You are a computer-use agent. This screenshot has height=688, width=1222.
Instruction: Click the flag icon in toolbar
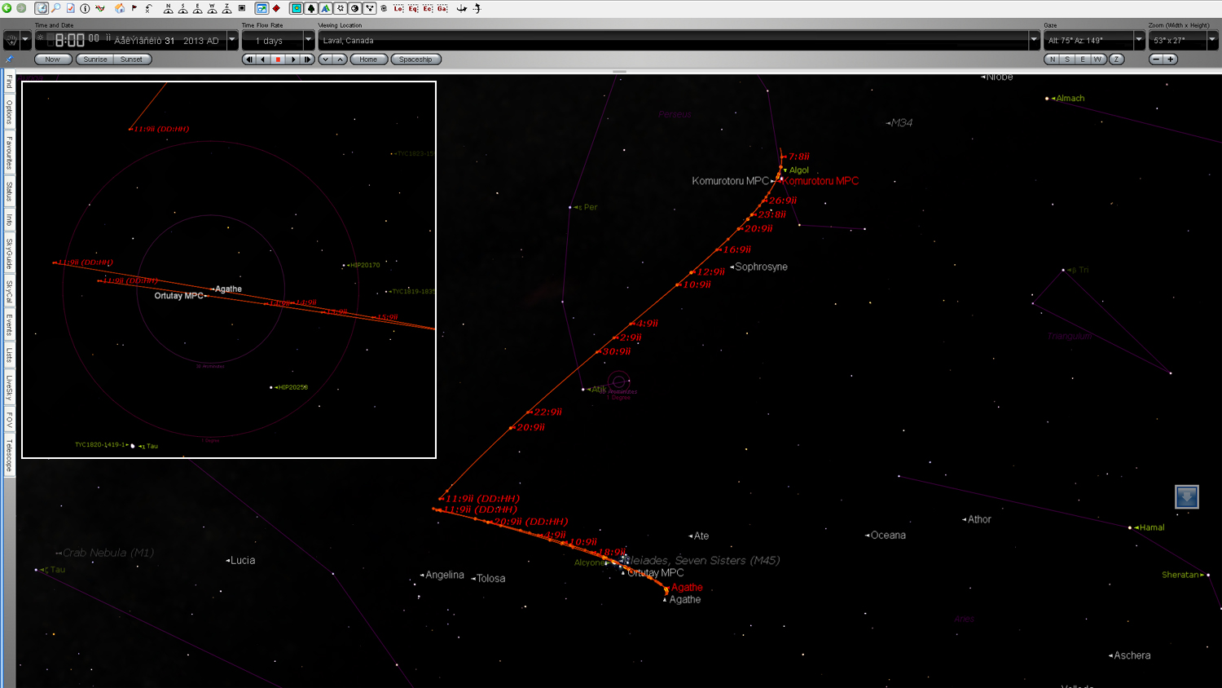[x=134, y=8]
